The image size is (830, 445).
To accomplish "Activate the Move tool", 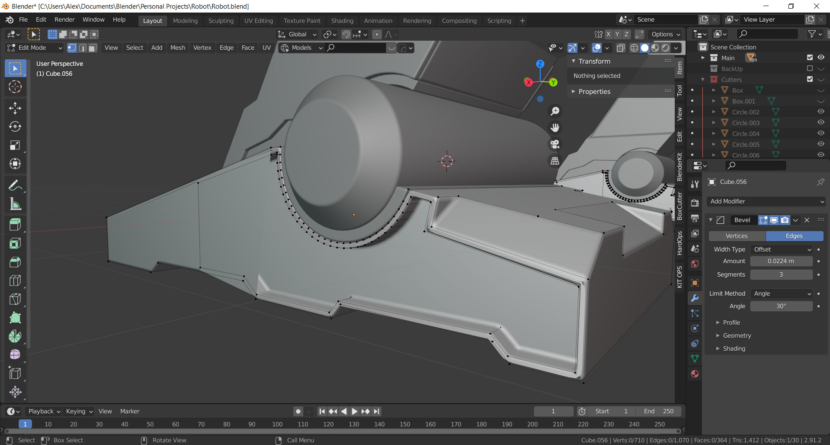I will tap(15, 108).
